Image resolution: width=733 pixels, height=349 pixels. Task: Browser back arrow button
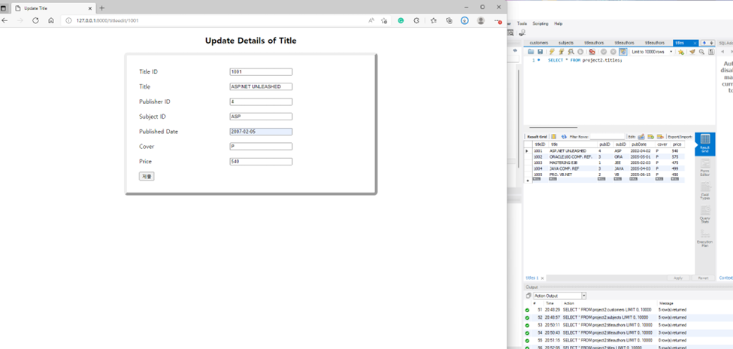5,20
